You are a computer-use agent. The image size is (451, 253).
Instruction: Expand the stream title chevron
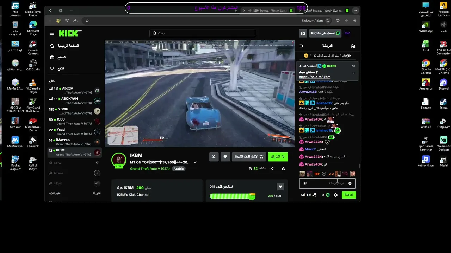195,162
